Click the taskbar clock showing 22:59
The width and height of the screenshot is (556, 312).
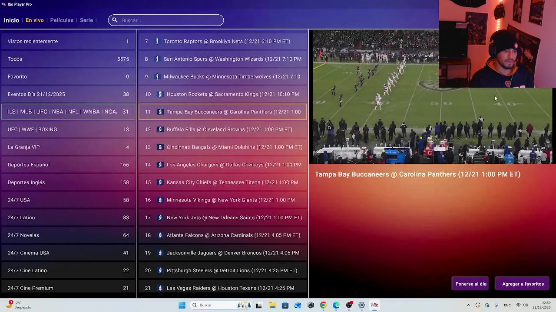tap(541, 305)
